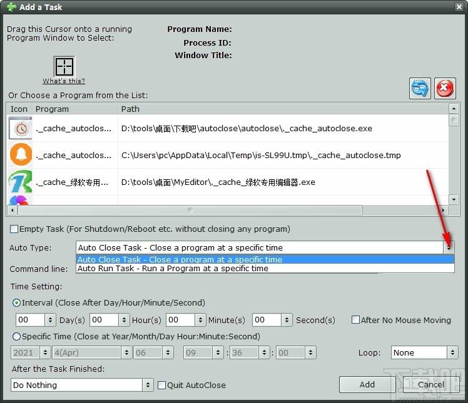Click the red X terminate icon
Screen dimensions: 468x403
[x=445, y=88]
